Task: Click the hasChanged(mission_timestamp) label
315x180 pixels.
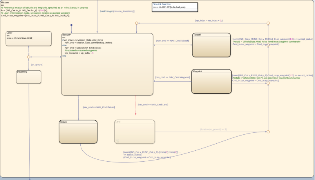Action: pos(117,11)
